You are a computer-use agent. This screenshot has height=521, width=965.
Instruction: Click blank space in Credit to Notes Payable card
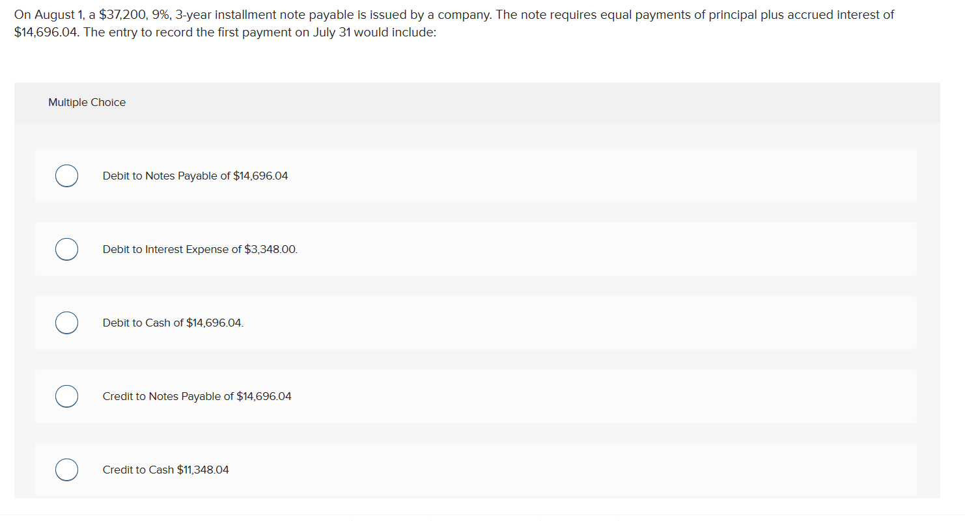(586, 396)
